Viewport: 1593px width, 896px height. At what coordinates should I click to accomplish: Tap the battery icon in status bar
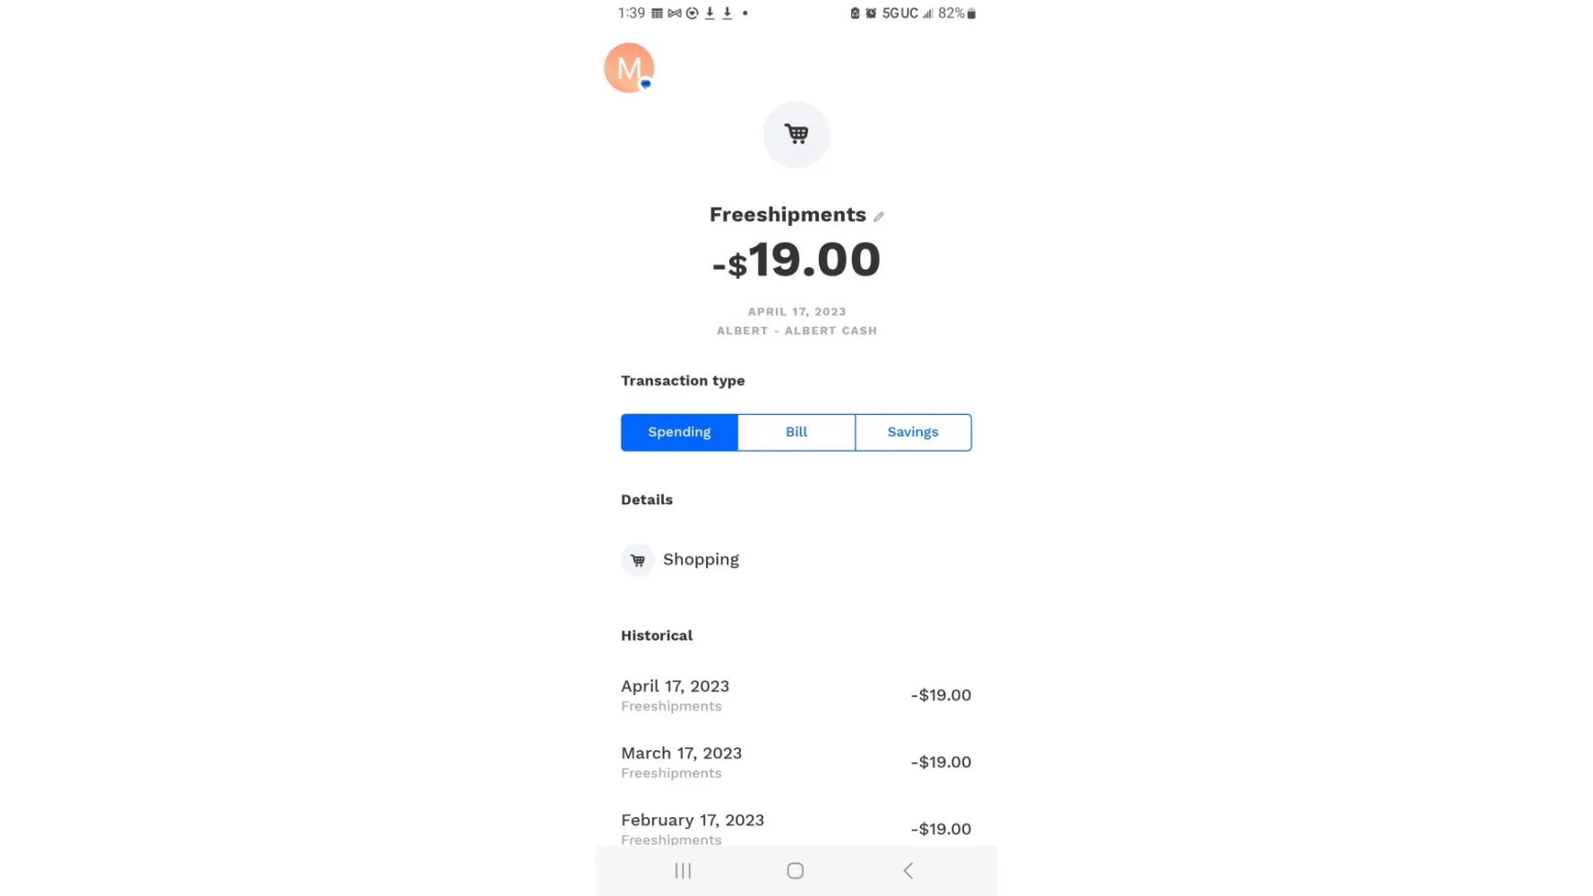tap(971, 13)
